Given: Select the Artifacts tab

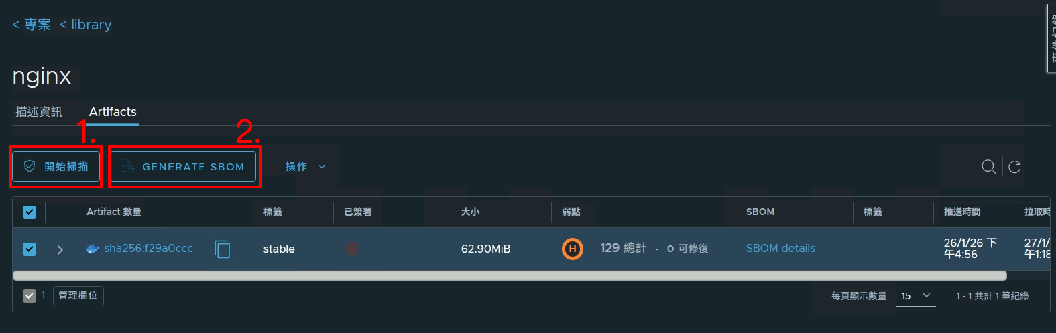Looking at the screenshot, I should [x=113, y=112].
